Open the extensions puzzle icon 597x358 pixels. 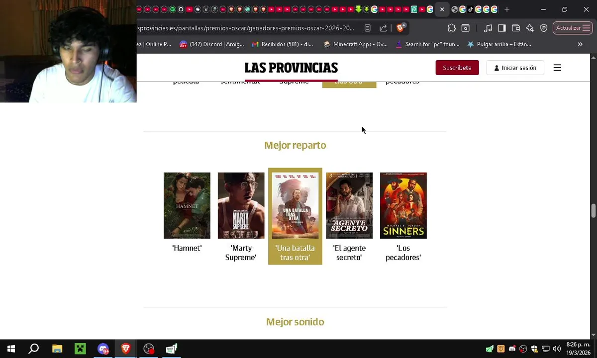[451, 28]
